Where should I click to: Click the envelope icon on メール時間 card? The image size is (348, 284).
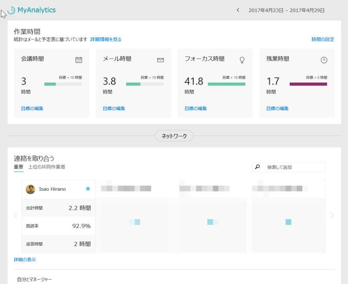coord(161,60)
